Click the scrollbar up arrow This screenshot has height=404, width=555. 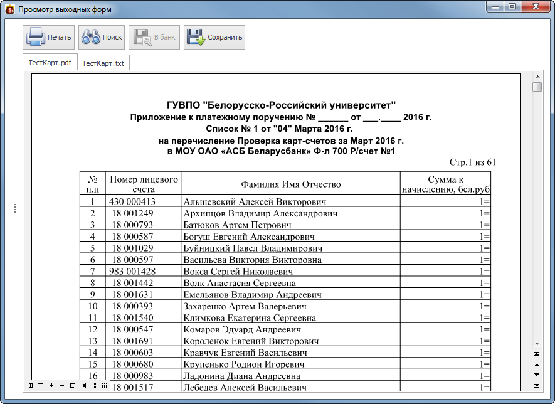click(537, 77)
